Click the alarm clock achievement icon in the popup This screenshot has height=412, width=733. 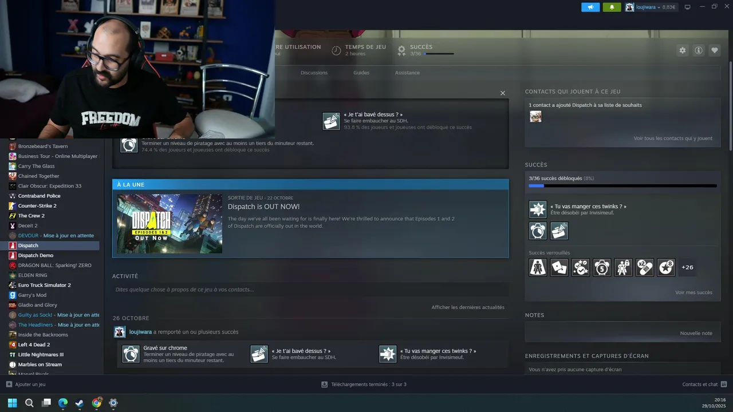point(129,144)
